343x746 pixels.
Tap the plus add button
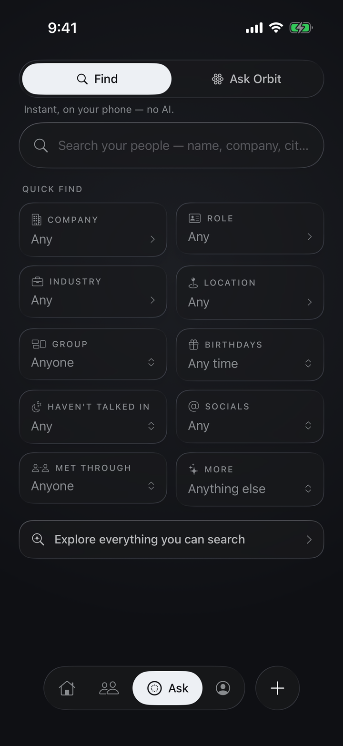coord(277,688)
